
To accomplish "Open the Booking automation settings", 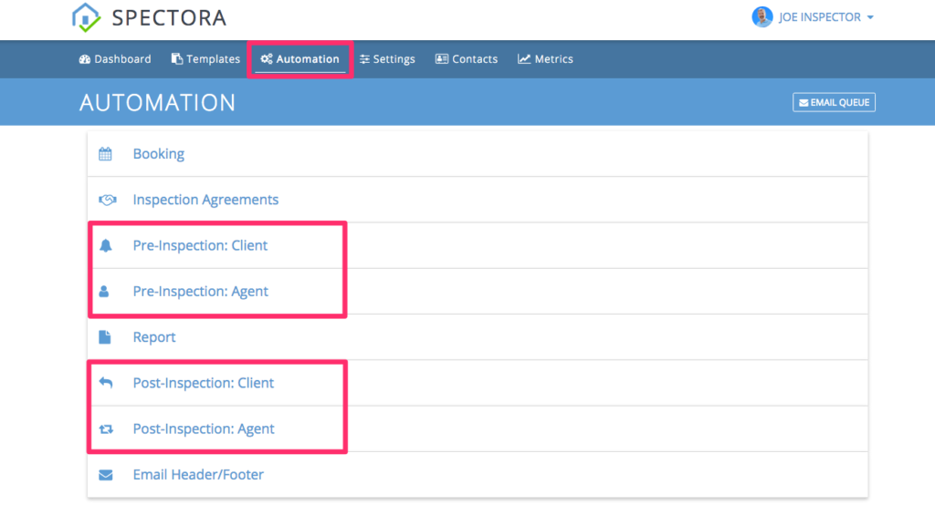I will point(159,153).
